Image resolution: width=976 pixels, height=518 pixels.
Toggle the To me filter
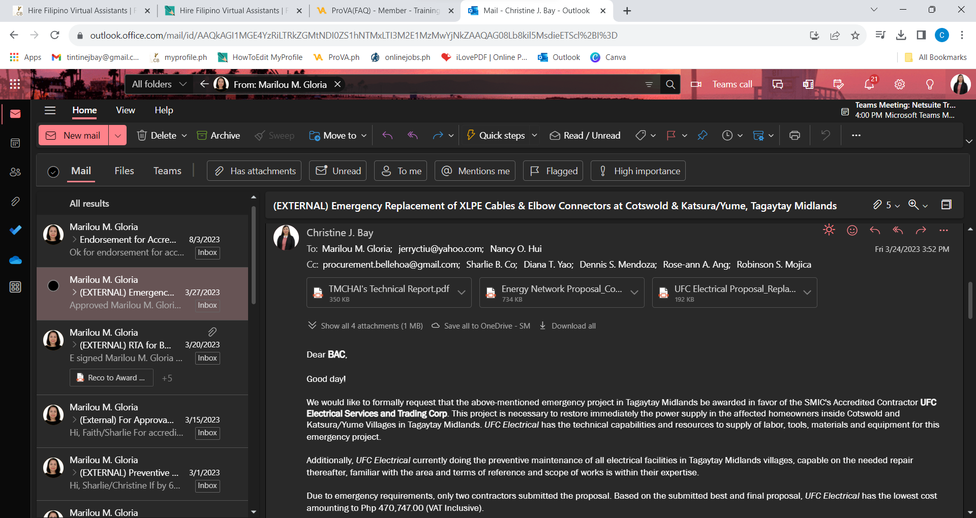(401, 171)
